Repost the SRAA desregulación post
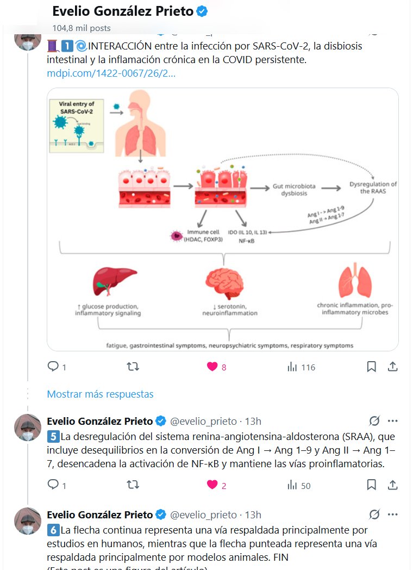The image size is (413, 570). [133, 485]
